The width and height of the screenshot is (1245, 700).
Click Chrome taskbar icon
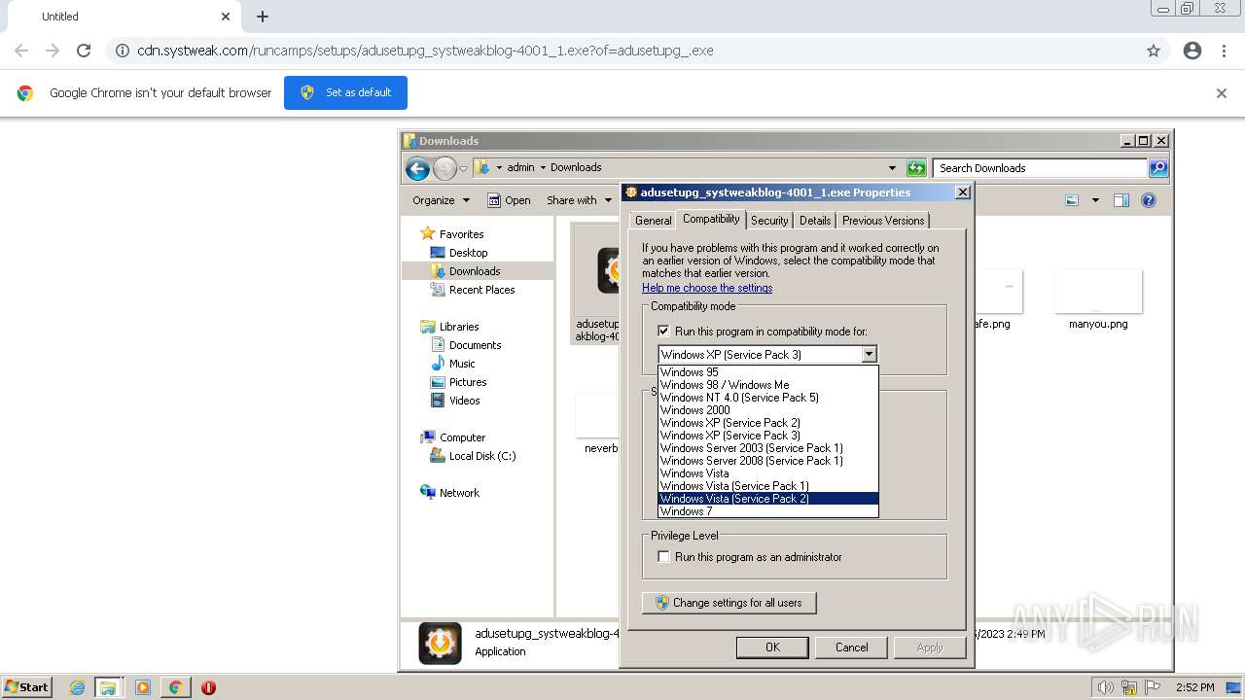pos(176,687)
